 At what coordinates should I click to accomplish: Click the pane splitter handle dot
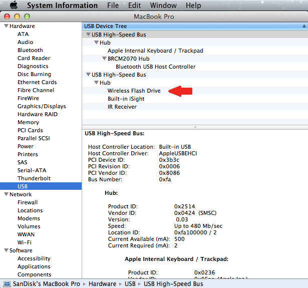195,127
